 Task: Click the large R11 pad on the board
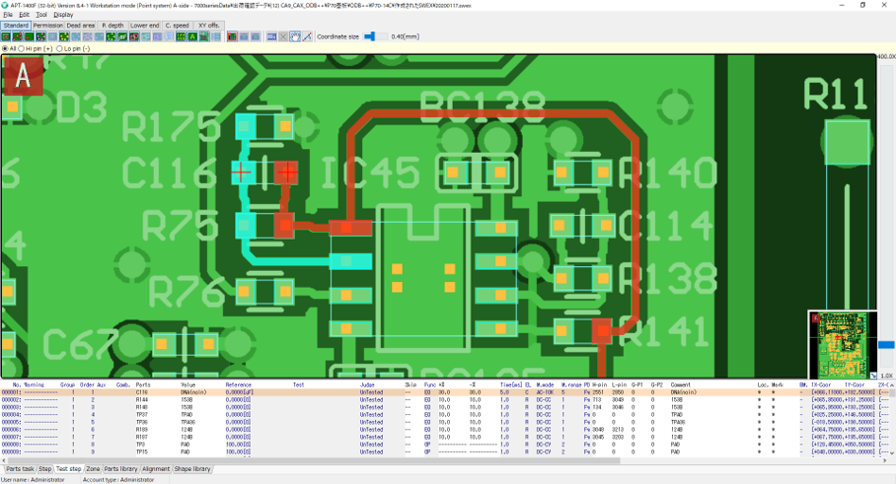click(848, 142)
